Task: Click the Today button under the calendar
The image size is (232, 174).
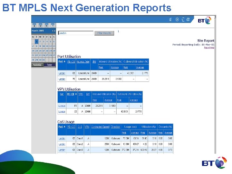Action: [x=50, y=65]
